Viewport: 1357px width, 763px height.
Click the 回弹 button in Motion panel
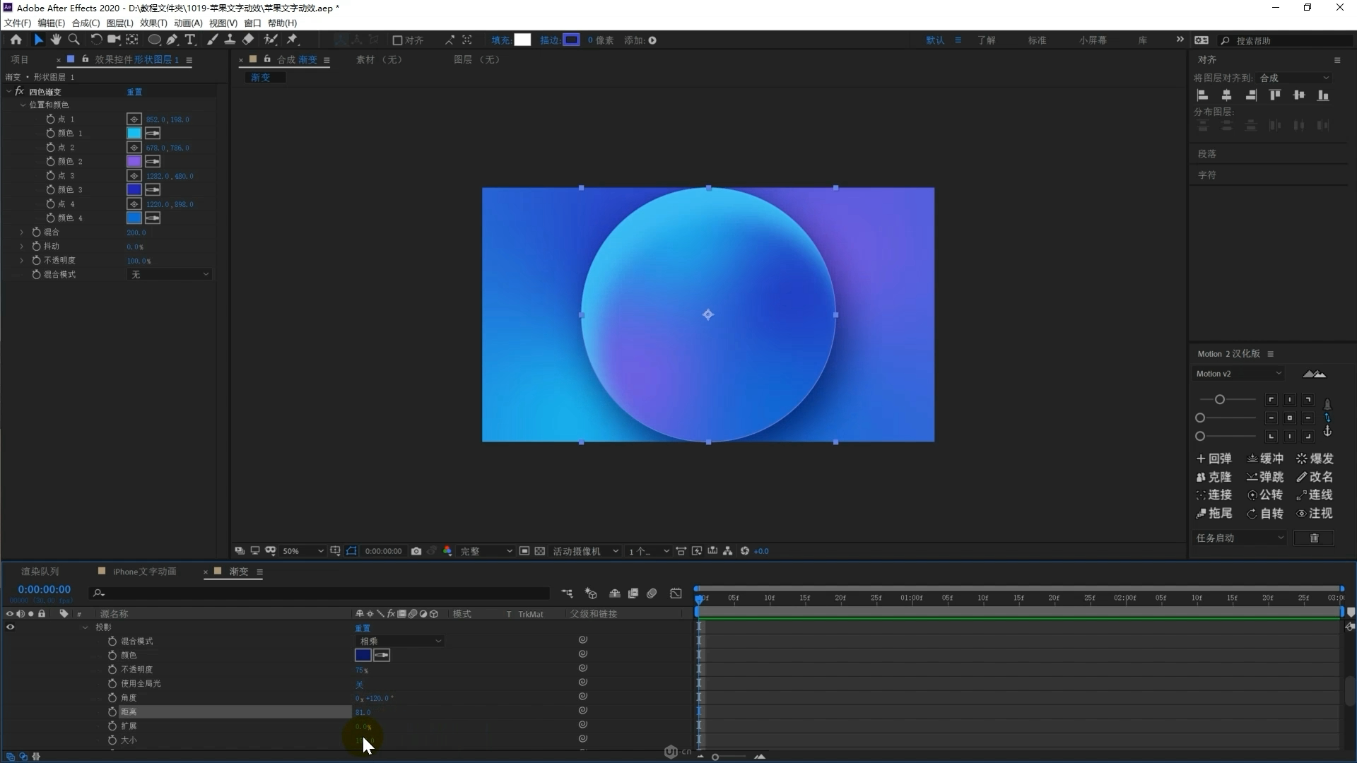(x=1214, y=459)
